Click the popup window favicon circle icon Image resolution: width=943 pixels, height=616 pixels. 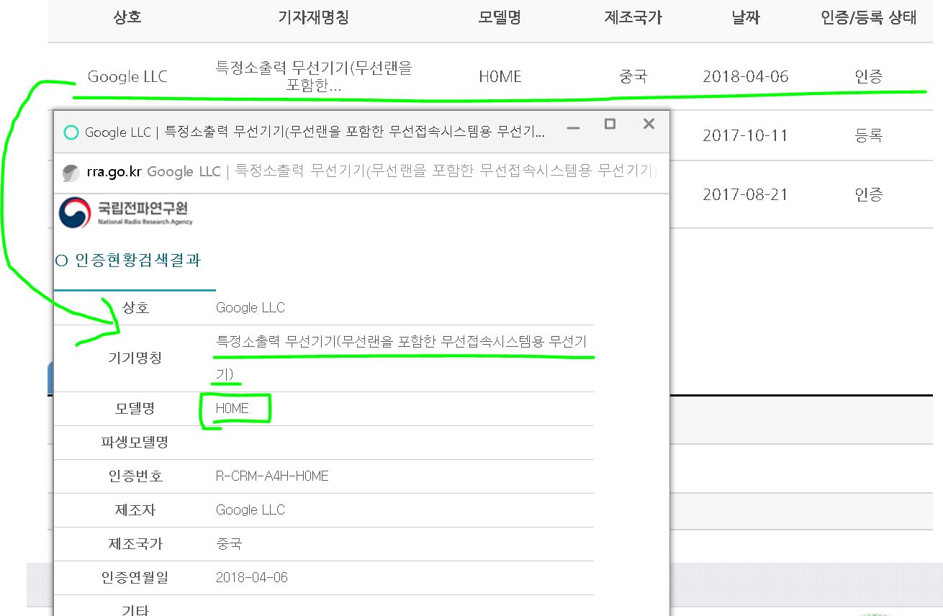71,132
